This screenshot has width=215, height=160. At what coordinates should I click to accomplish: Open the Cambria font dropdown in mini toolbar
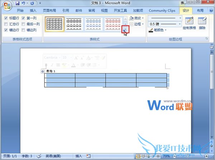point(59,57)
